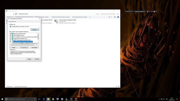
Task: Click 'Diagnosticar esta conexión' in toolbar
Action: pyautogui.click(x=42, y=17)
